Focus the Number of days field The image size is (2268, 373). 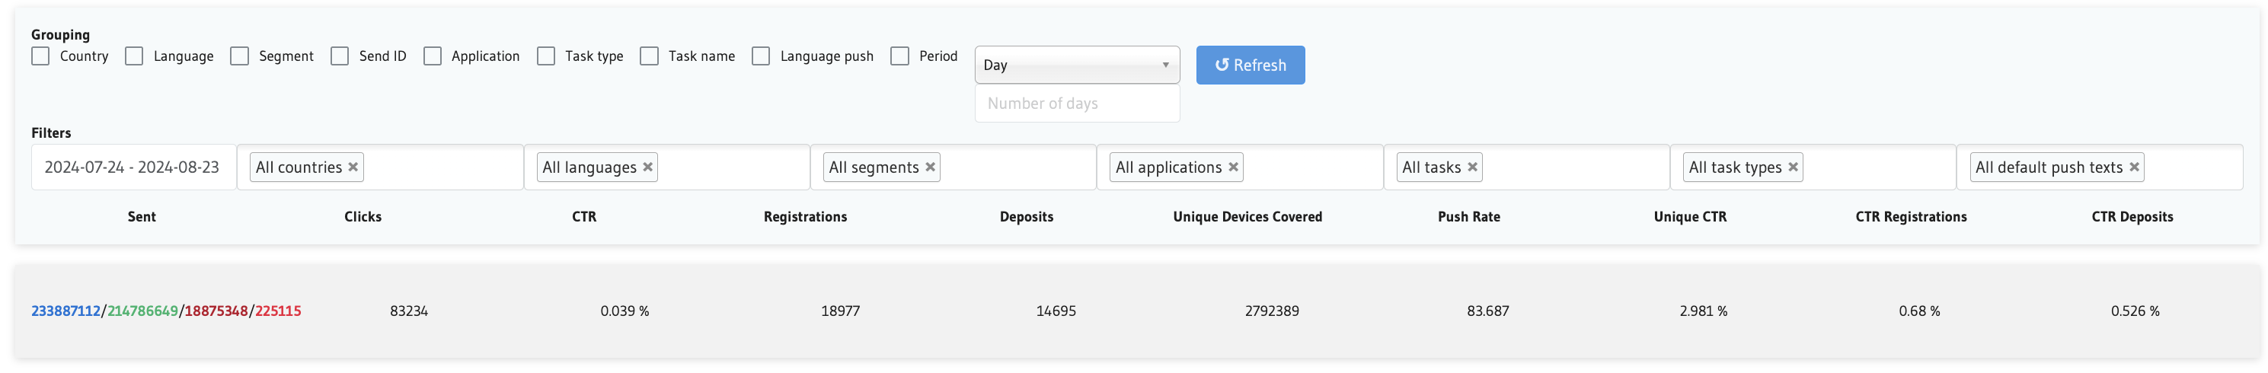pos(1077,104)
